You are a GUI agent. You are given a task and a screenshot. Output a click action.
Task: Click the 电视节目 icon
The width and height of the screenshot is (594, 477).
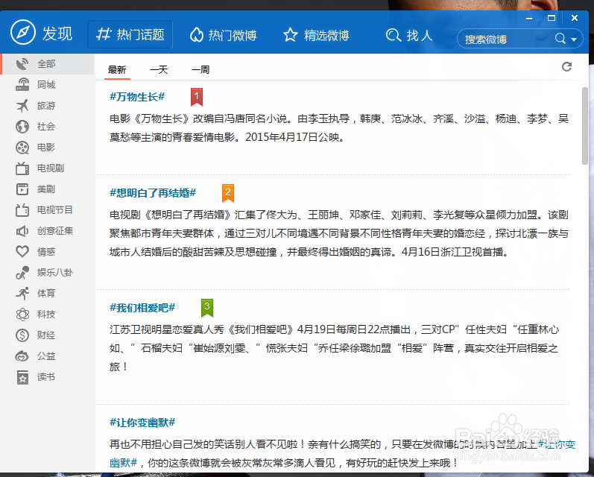(22, 210)
